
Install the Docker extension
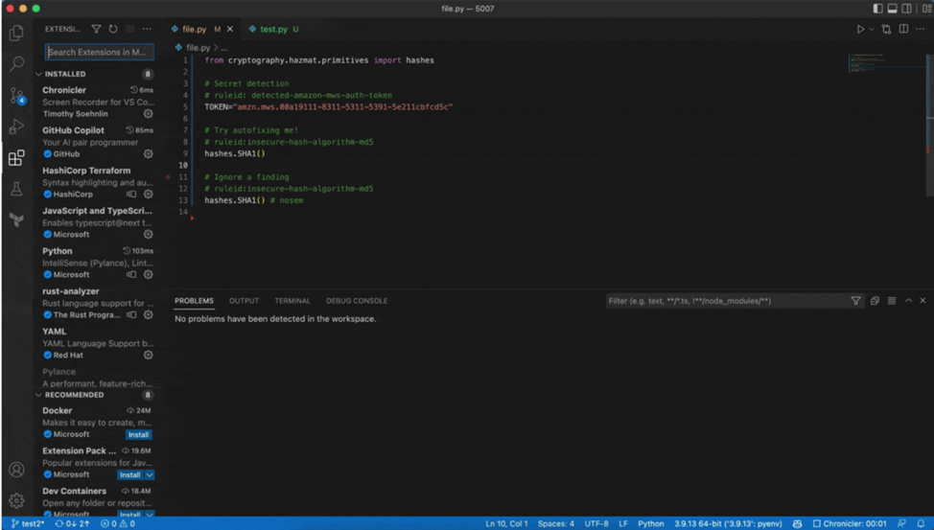[138, 435]
